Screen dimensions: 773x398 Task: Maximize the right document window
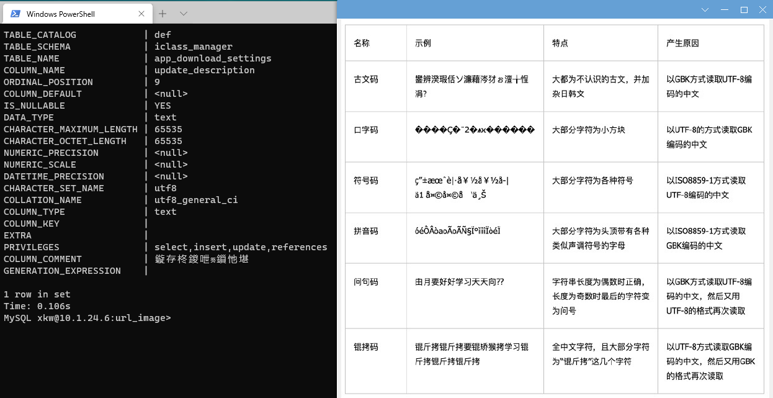click(x=744, y=10)
